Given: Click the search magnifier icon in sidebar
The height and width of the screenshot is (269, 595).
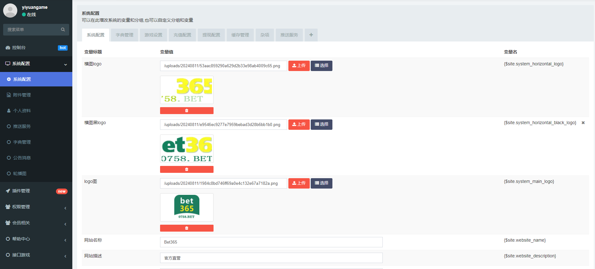Looking at the screenshot, I should click(x=63, y=30).
